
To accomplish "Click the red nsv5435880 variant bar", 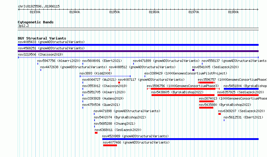I will click(x=206, y=108).
